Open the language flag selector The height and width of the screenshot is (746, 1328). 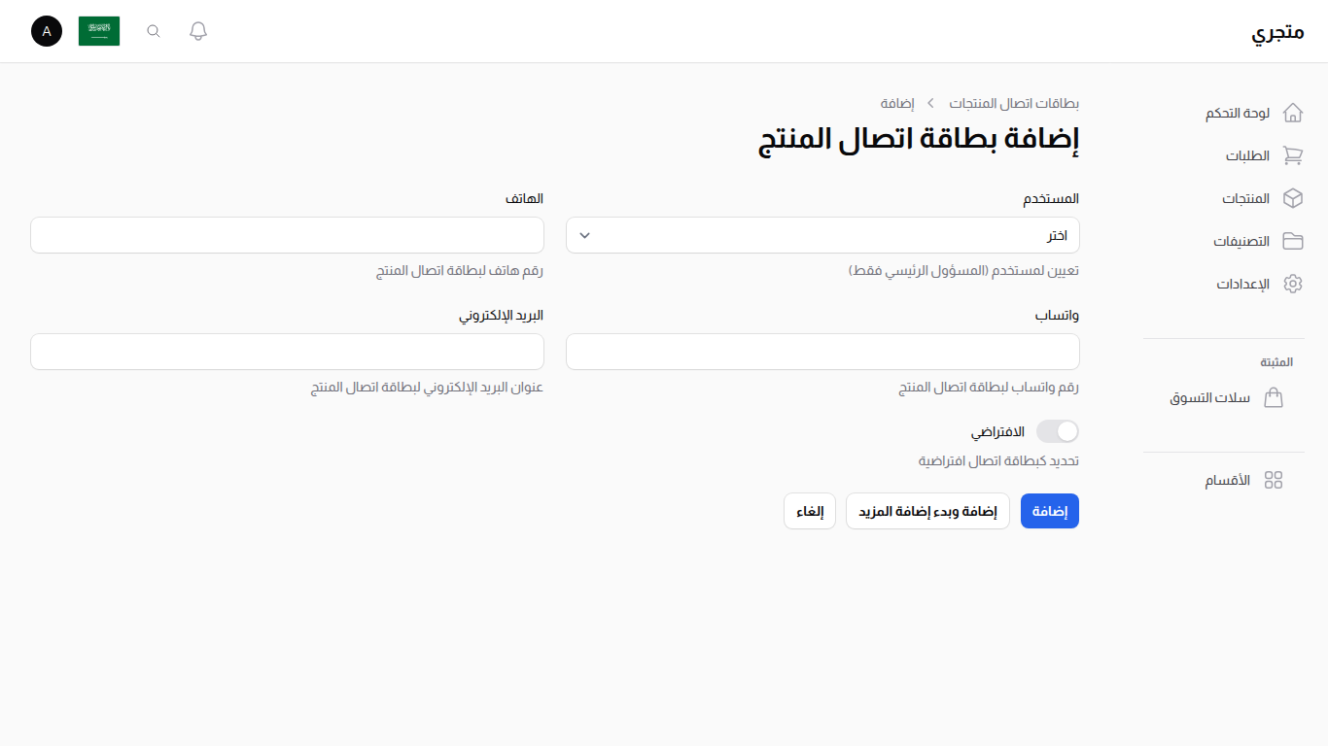tap(98, 31)
